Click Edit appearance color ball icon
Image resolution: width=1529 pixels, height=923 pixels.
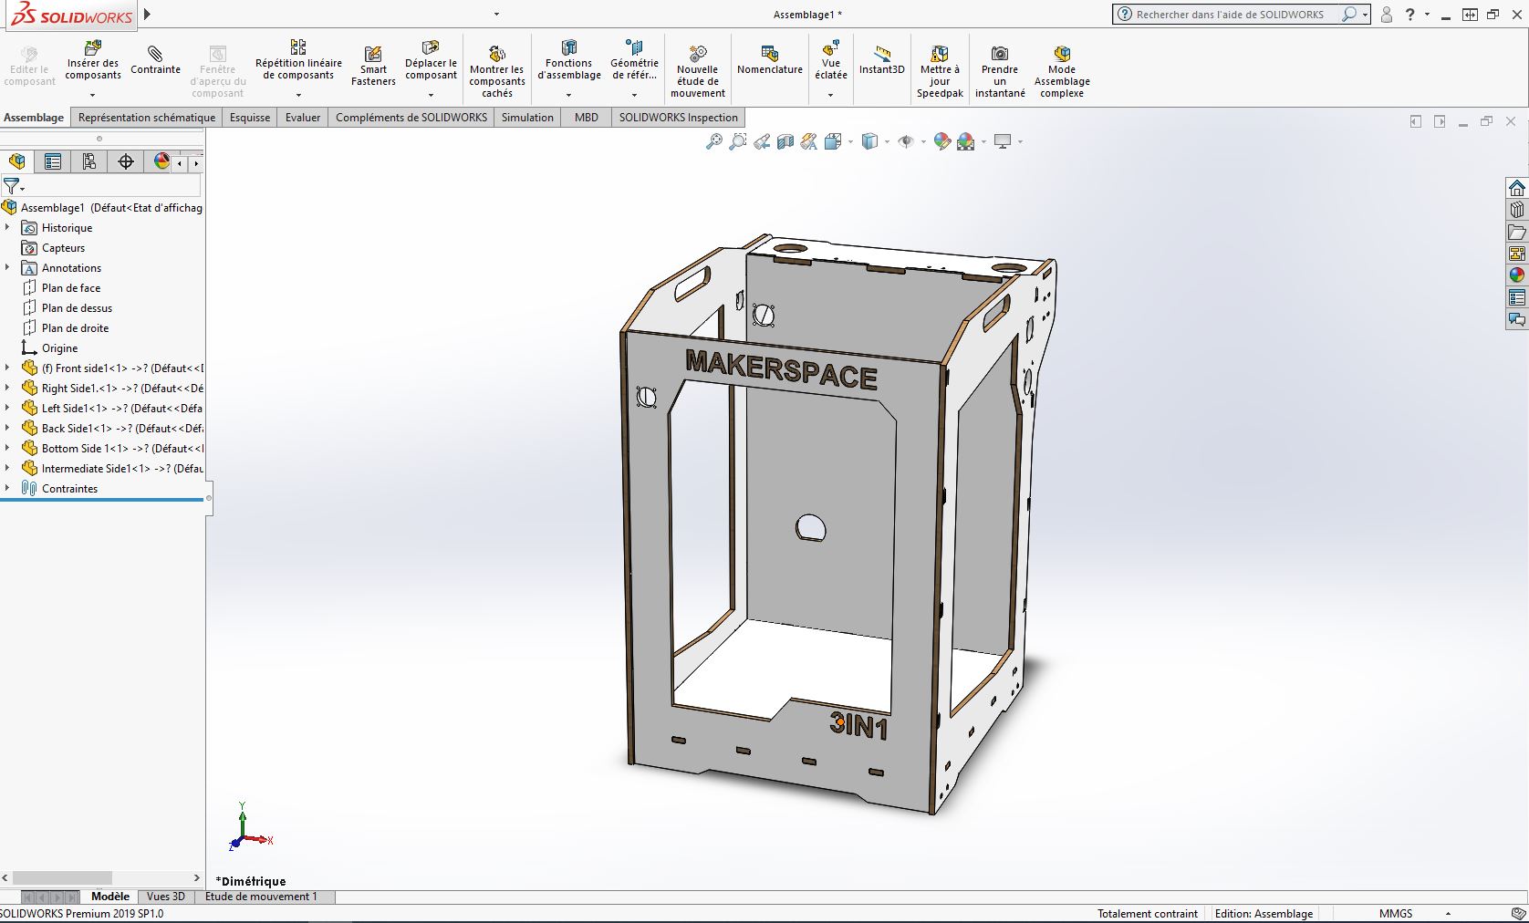[942, 141]
